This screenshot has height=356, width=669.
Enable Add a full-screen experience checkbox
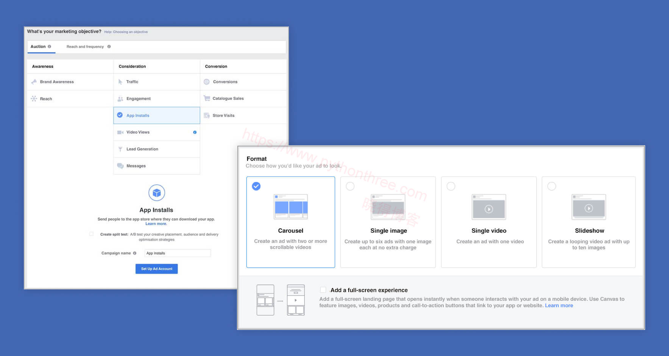coord(323,290)
